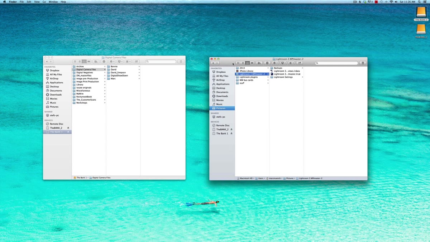This screenshot has height=242, width=430.
Task: Select column view in Lightroom 3 MPlmaster-2 window
Action: pos(248,63)
